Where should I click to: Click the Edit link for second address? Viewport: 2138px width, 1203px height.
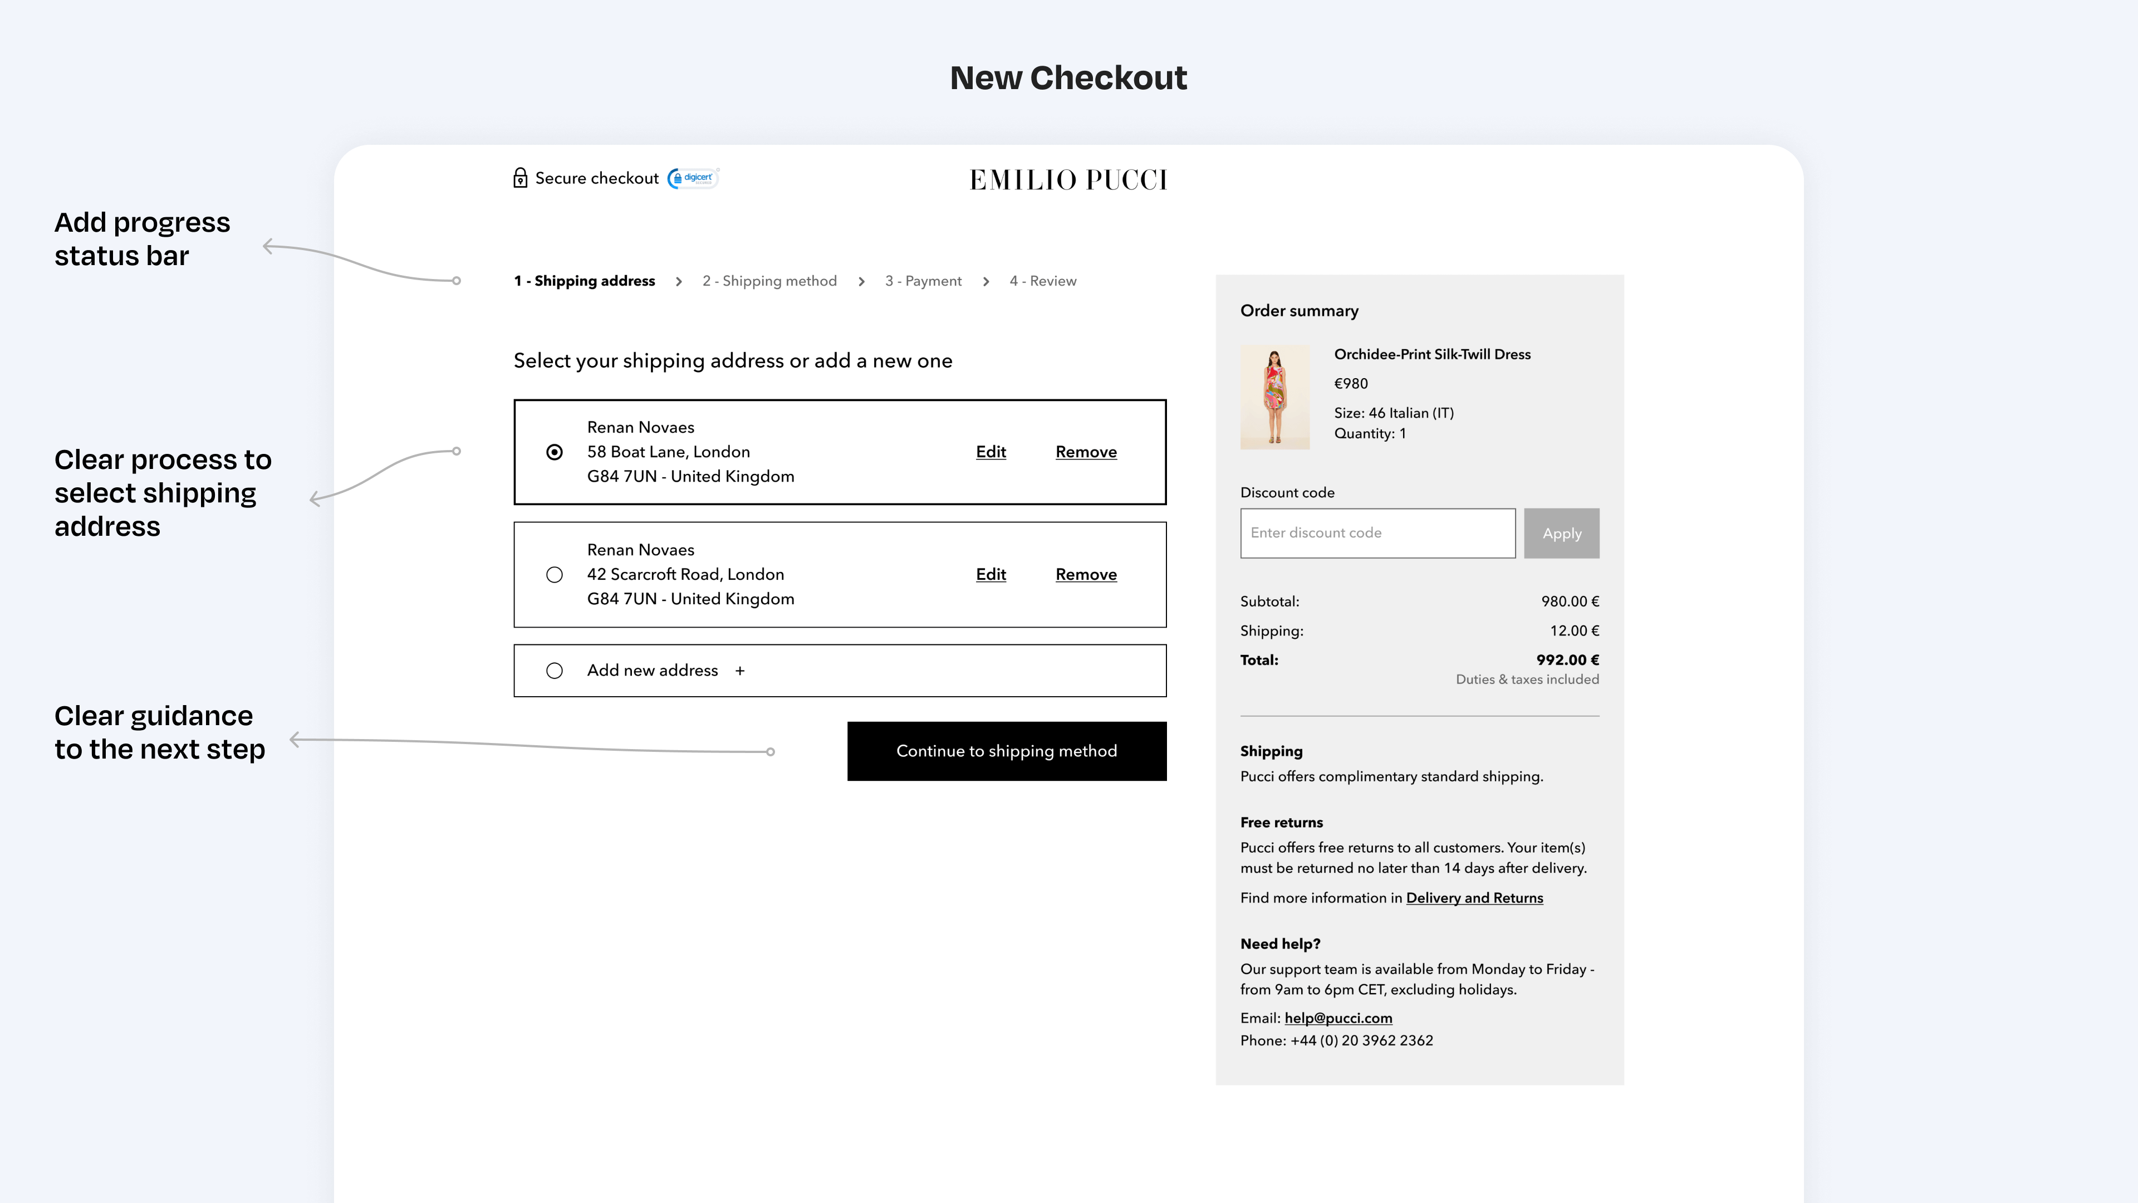click(x=991, y=574)
